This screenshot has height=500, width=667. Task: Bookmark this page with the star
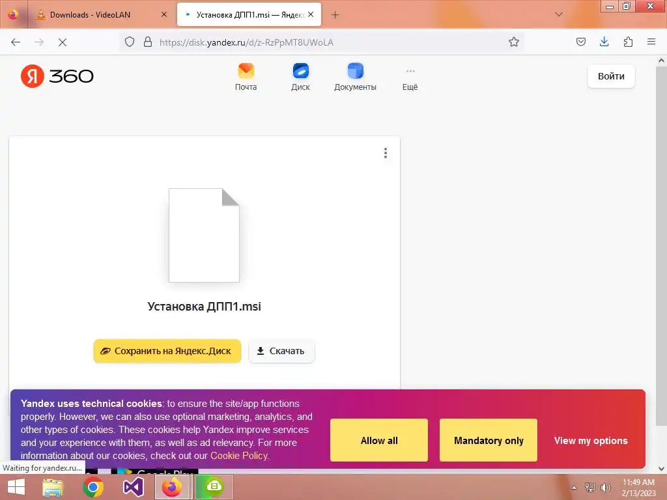(x=514, y=42)
